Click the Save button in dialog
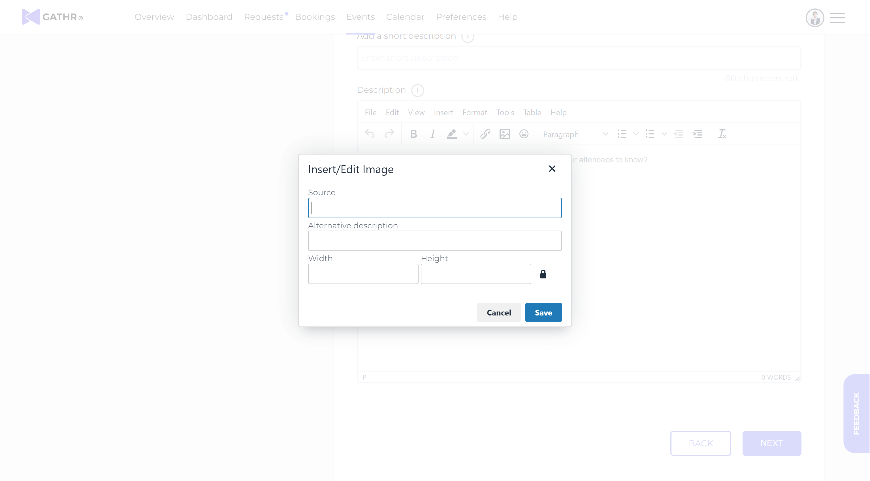Image resolution: width=870 pixels, height=481 pixels. tap(543, 312)
